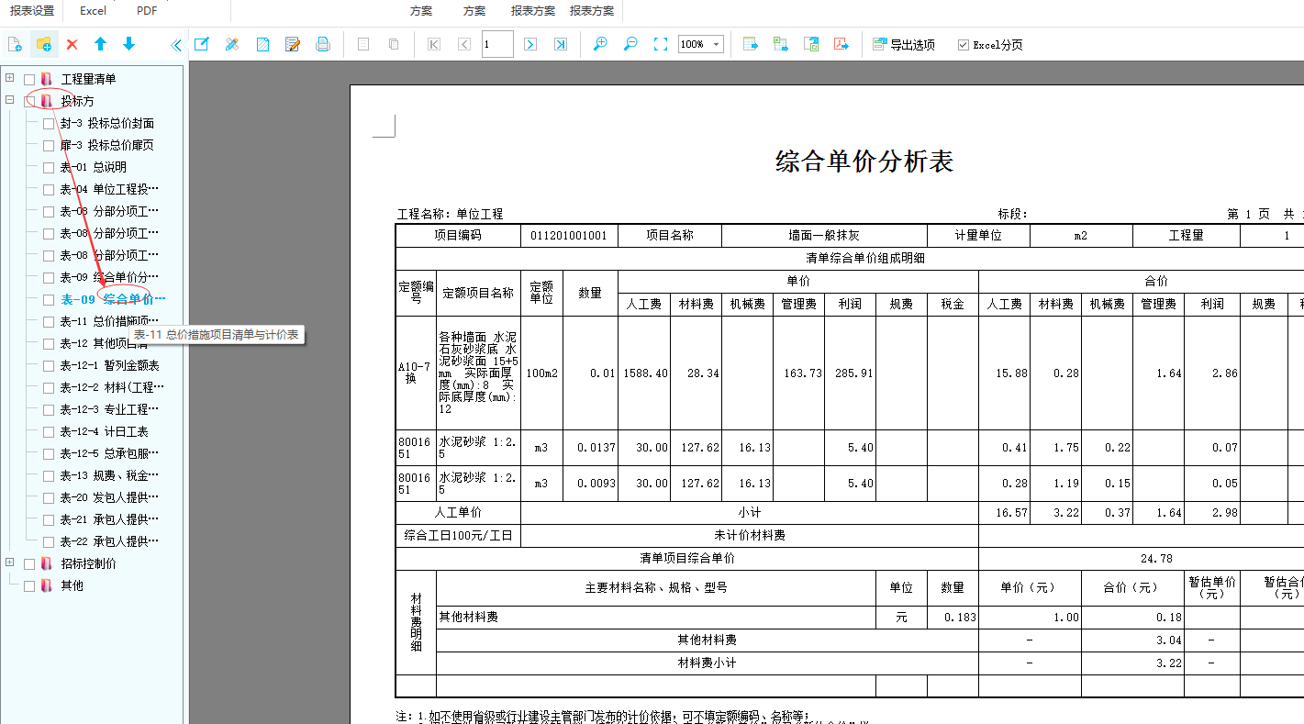Click the green Excel export icon

pos(781,44)
